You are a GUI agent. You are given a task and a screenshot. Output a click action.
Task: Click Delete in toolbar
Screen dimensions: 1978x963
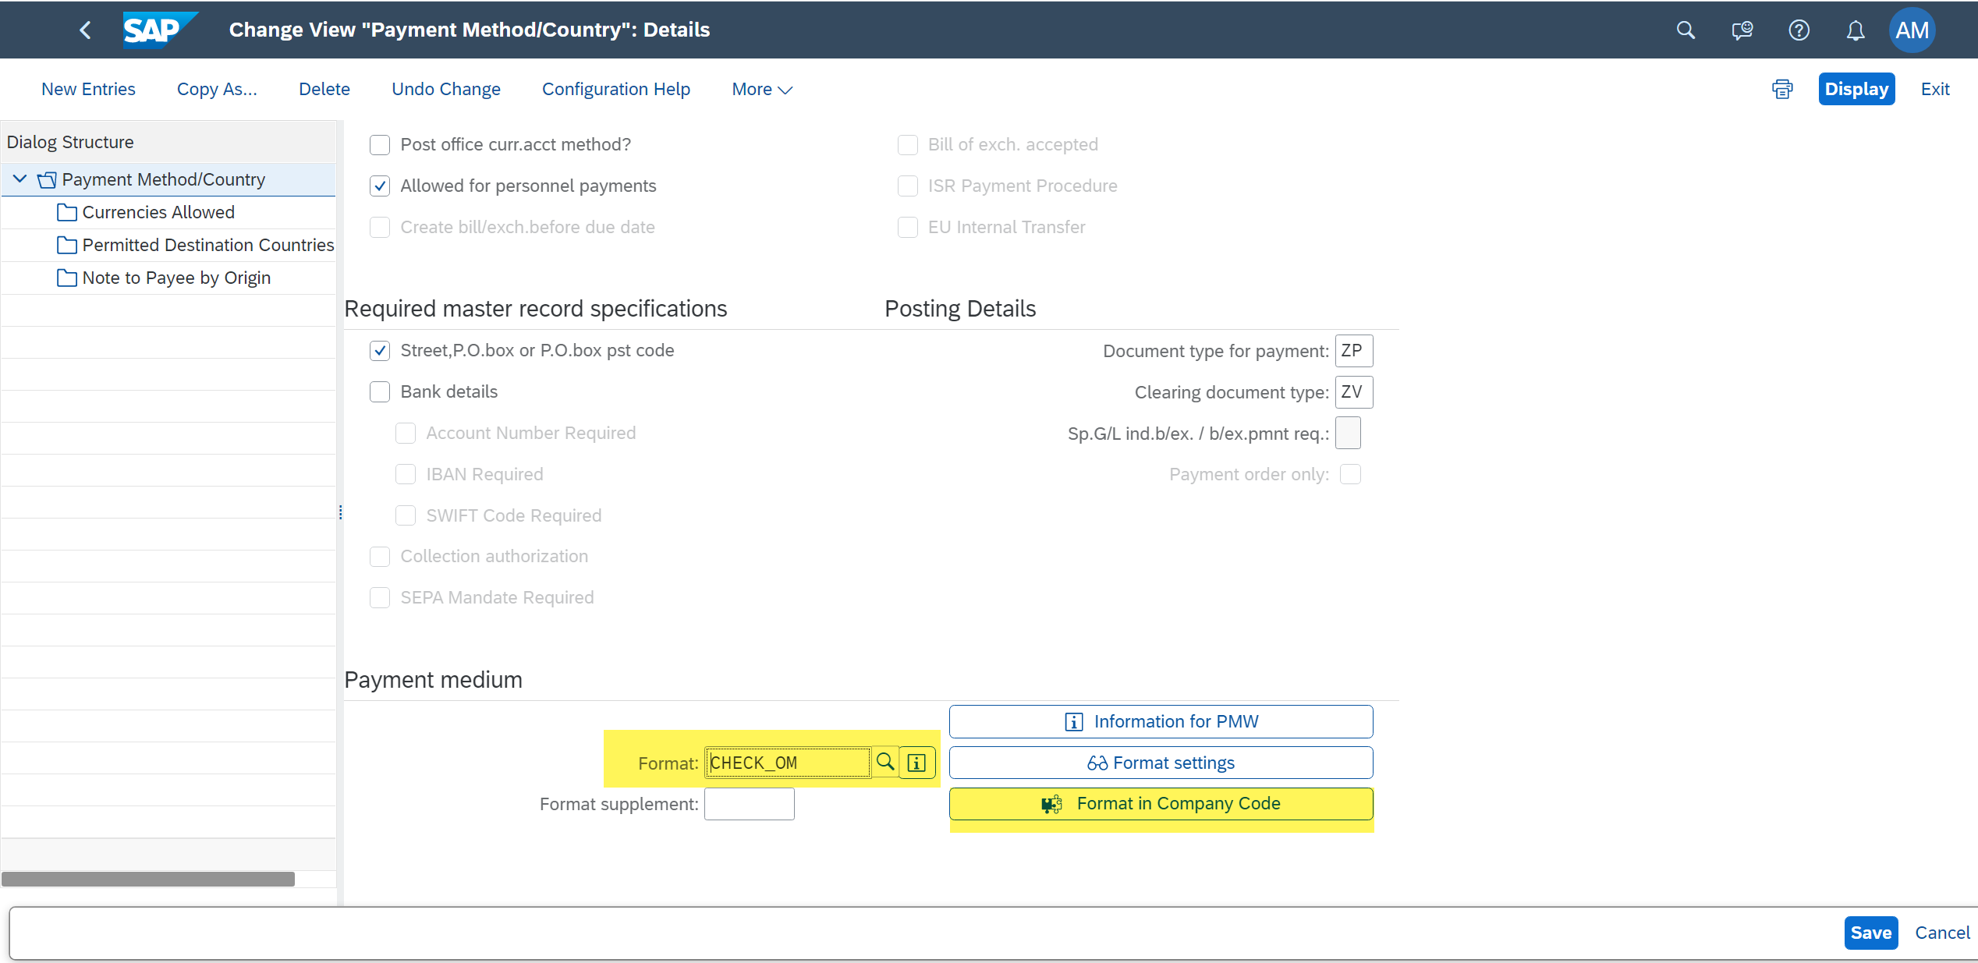click(324, 89)
